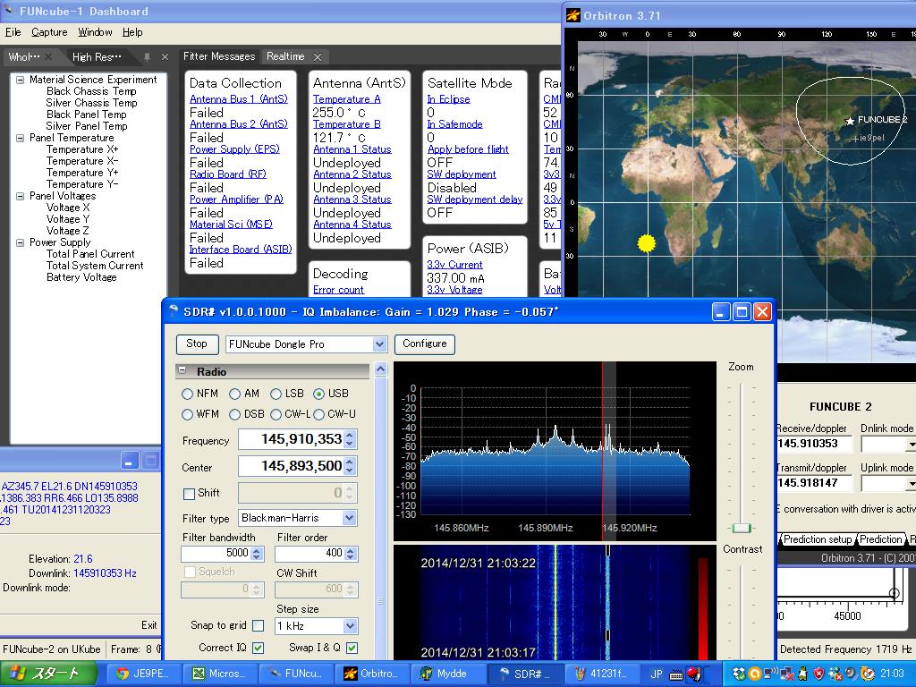Viewport: 916px width, 687px height.
Task: Open the Chrome JE9PE taskbar item
Action: point(142,674)
